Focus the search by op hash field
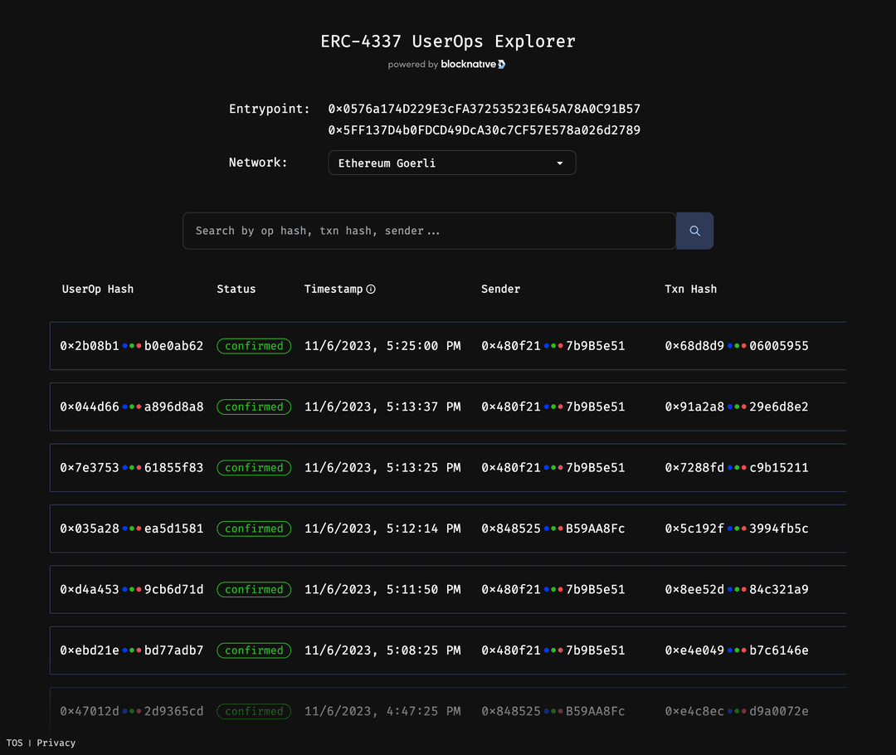 click(x=429, y=231)
